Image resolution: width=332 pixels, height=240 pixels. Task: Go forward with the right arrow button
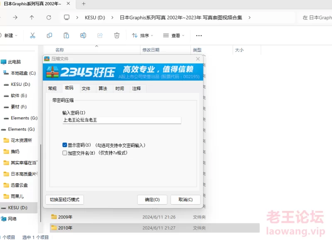pyautogui.click(x=15, y=17)
